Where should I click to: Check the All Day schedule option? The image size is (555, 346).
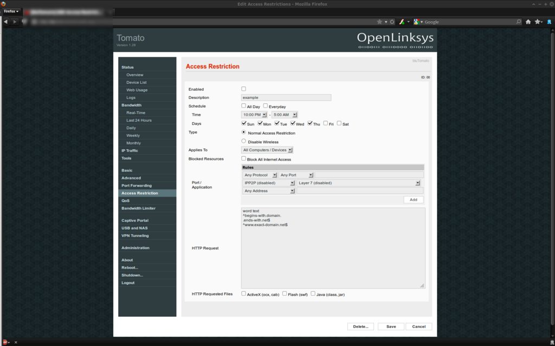pyautogui.click(x=243, y=105)
